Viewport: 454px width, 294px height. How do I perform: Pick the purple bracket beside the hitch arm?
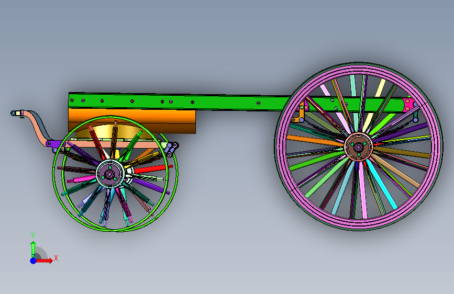pyautogui.click(x=55, y=145)
